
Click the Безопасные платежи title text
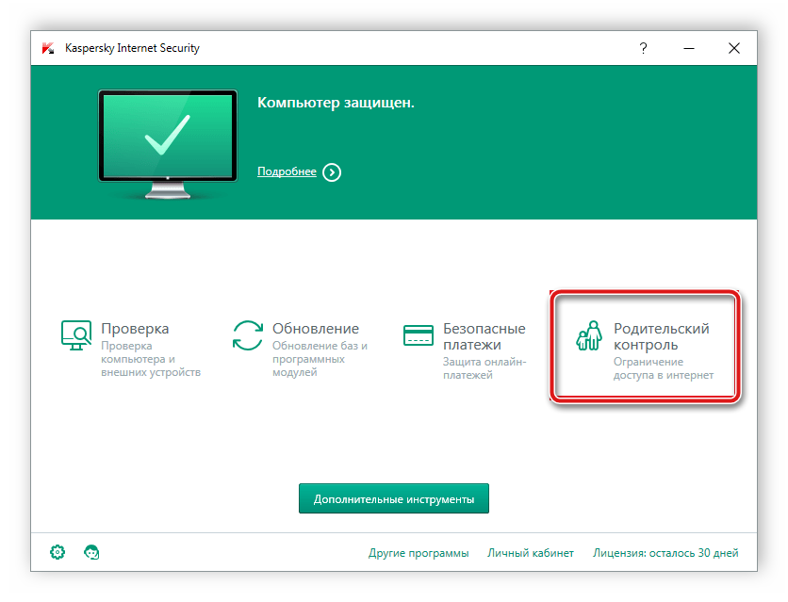tap(484, 336)
